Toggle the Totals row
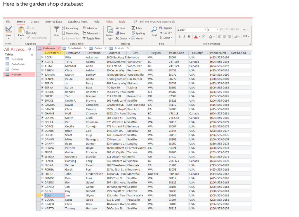The image size is (299, 217). (137, 28)
